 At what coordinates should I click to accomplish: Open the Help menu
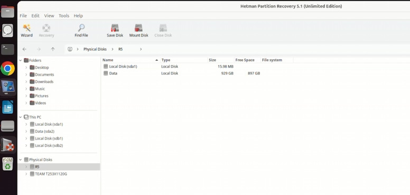click(78, 16)
